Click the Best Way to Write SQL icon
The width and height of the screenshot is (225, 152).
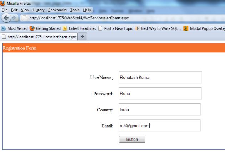click(x=137, y=28)
